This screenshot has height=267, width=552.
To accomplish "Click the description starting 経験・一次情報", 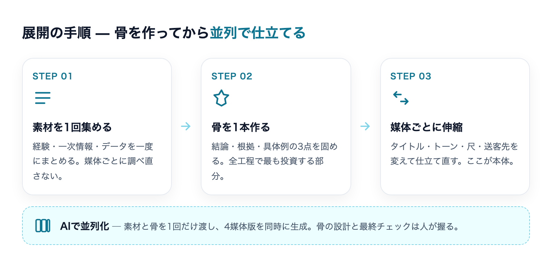I will (93, 161).
